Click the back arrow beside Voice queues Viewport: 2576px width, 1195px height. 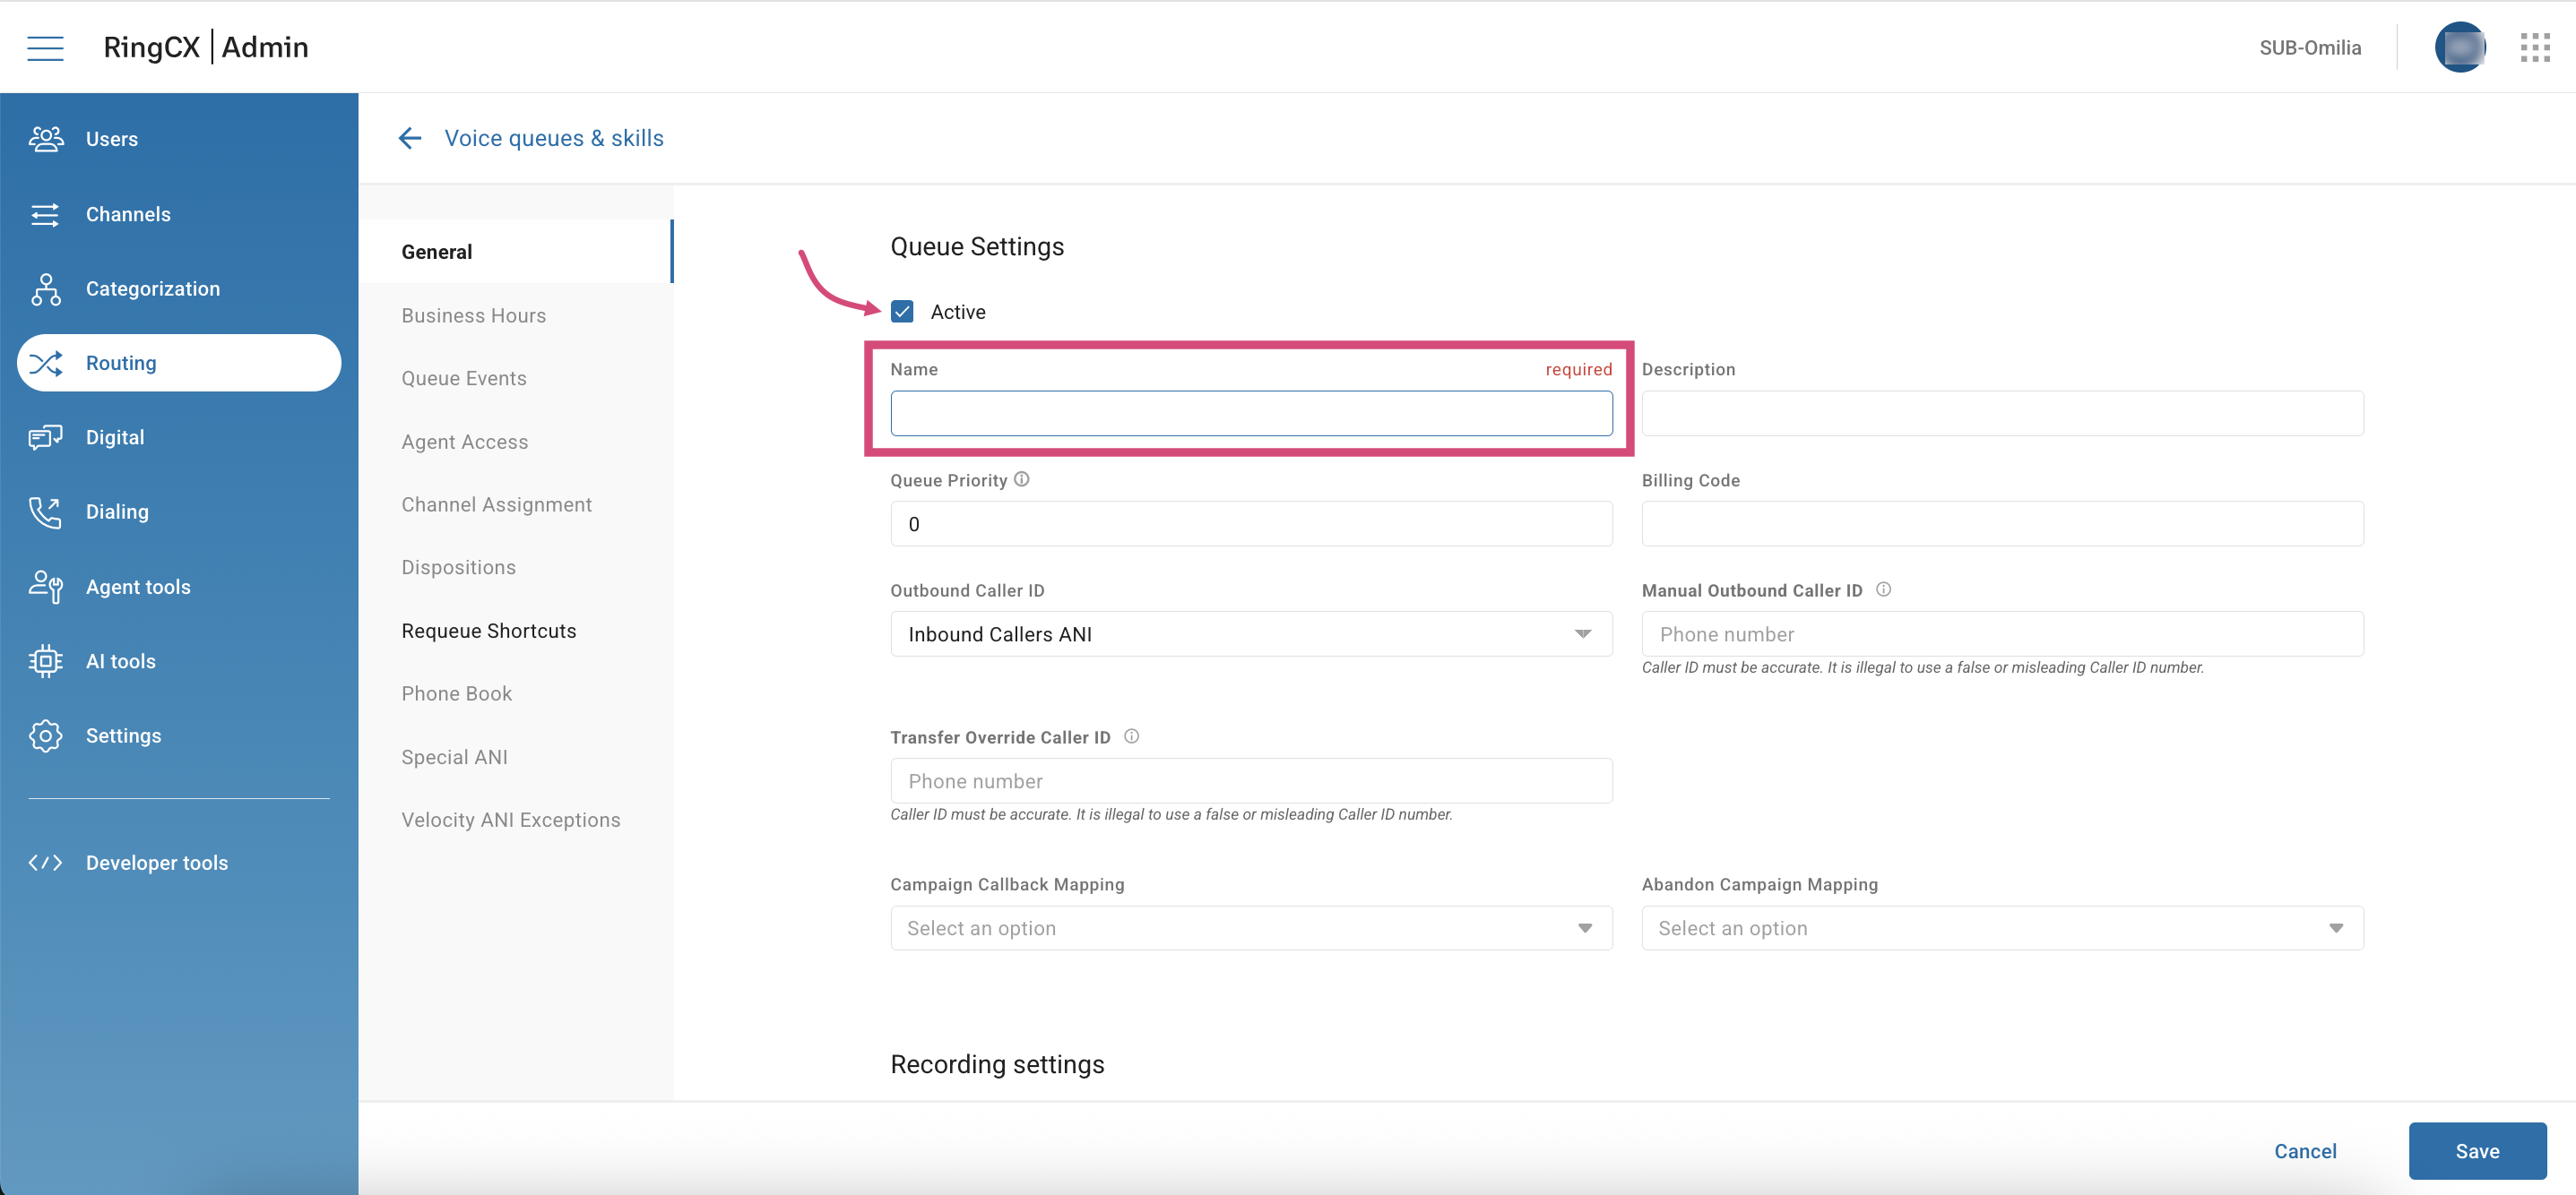click(410, 138)
